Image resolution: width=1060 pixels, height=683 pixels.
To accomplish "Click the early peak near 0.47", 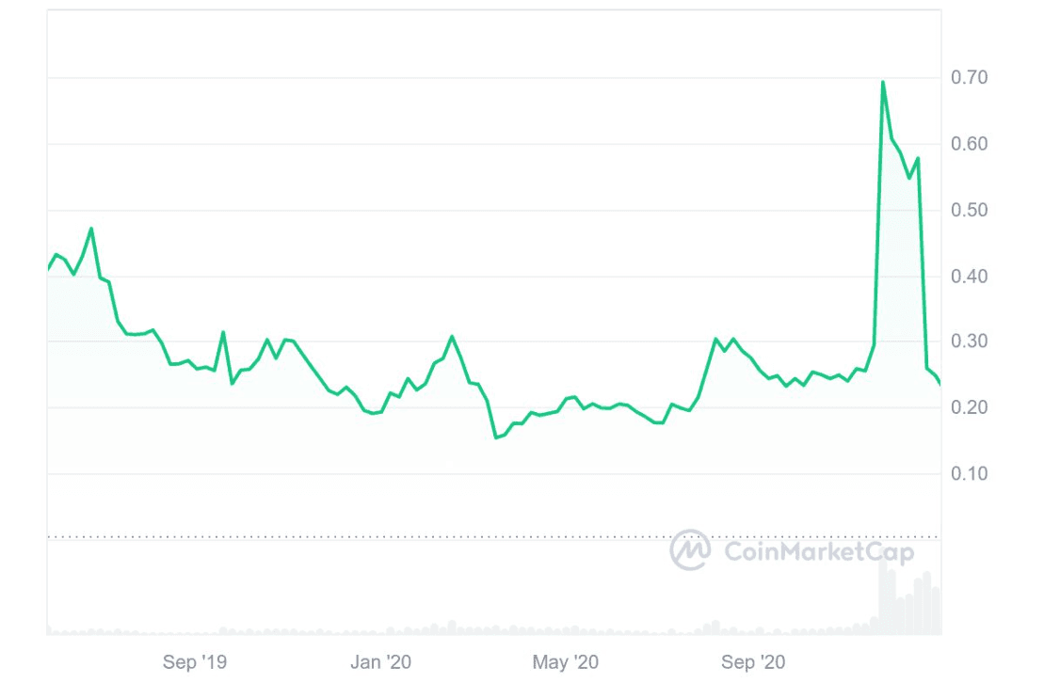I will click(91, 229).
